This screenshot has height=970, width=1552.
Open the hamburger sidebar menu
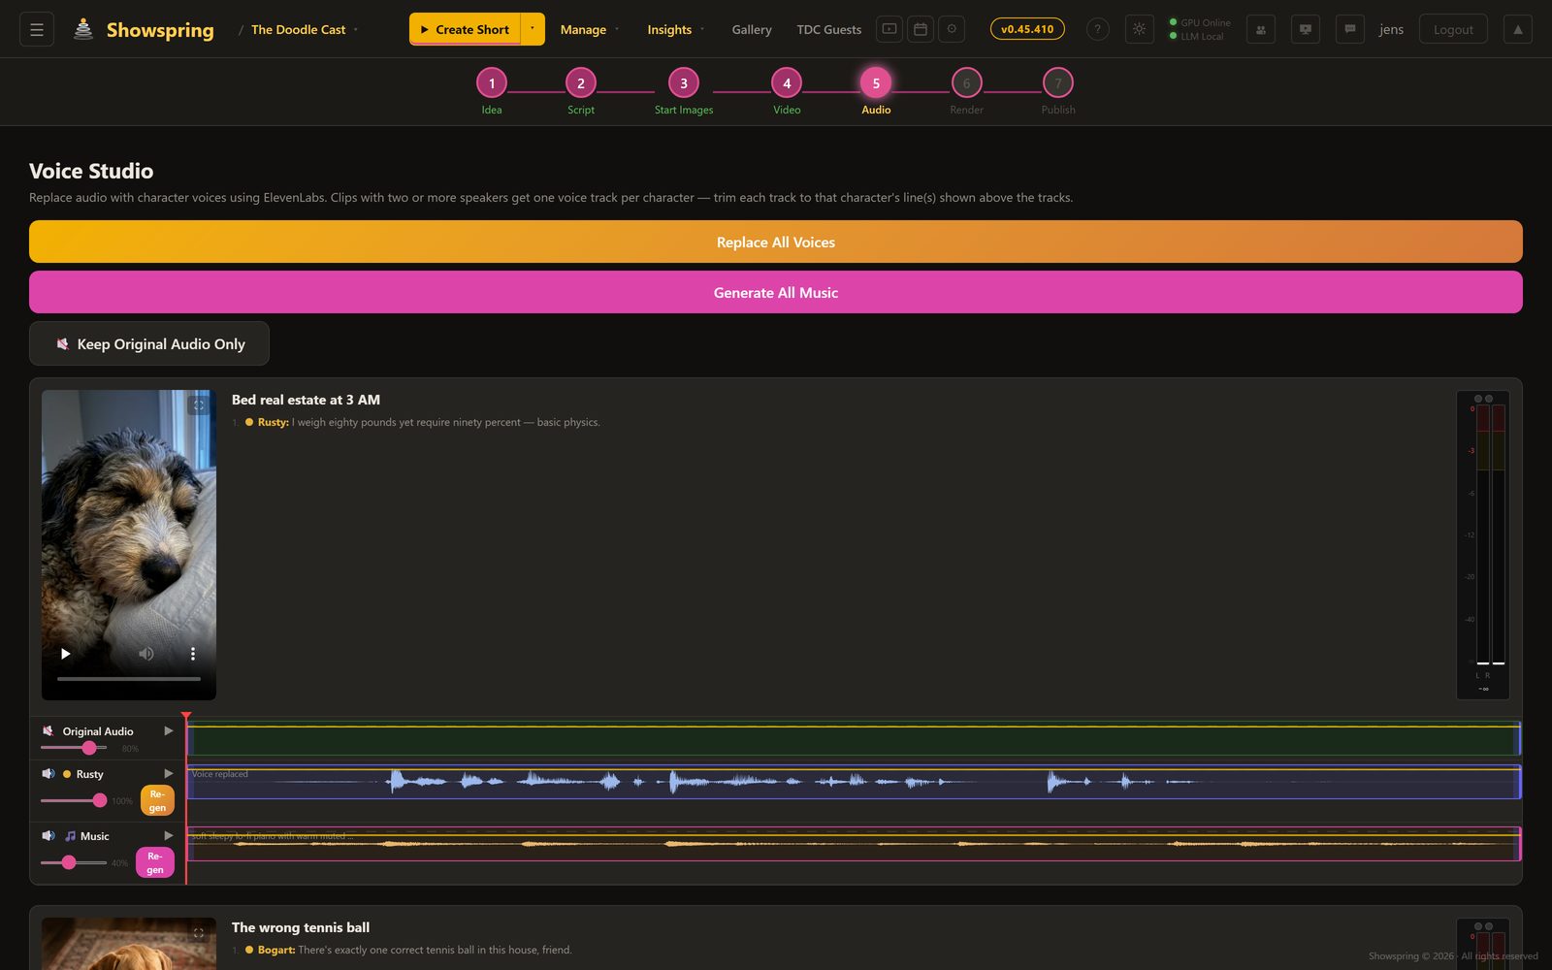[37, 29]
